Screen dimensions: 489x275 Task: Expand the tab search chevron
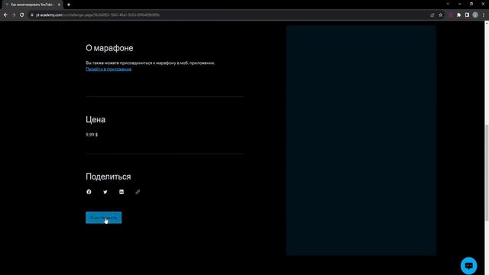pos(448,4)
